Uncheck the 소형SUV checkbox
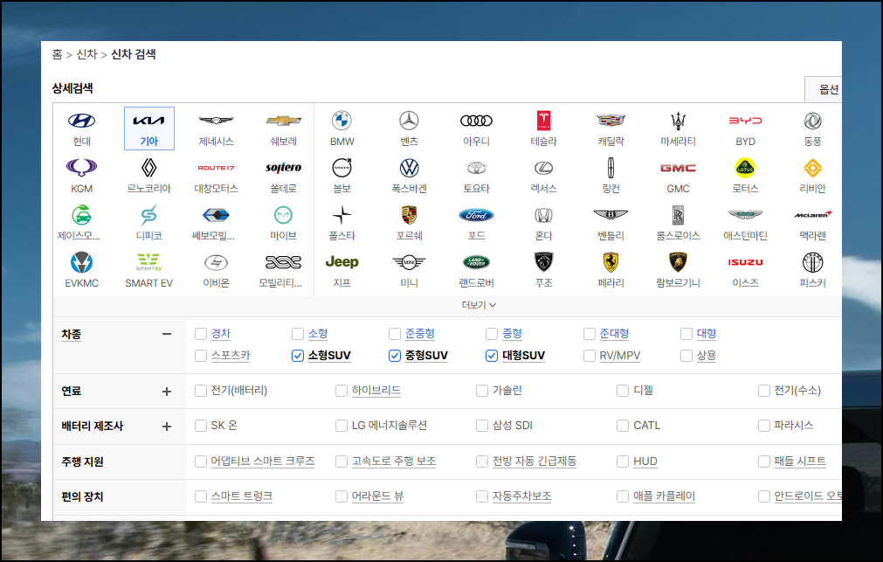 point(298,355)
